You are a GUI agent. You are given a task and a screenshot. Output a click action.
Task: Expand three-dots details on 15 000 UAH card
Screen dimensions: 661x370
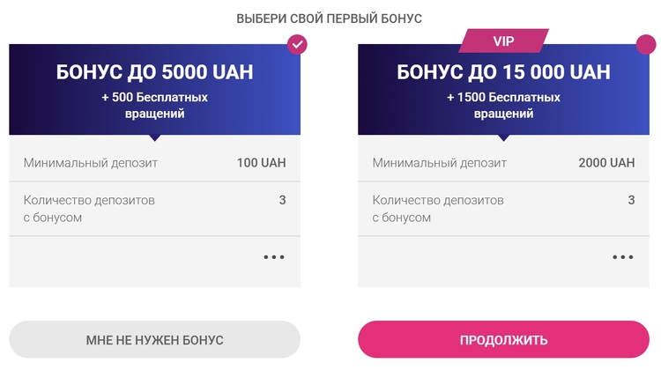[x=623, y=257]
